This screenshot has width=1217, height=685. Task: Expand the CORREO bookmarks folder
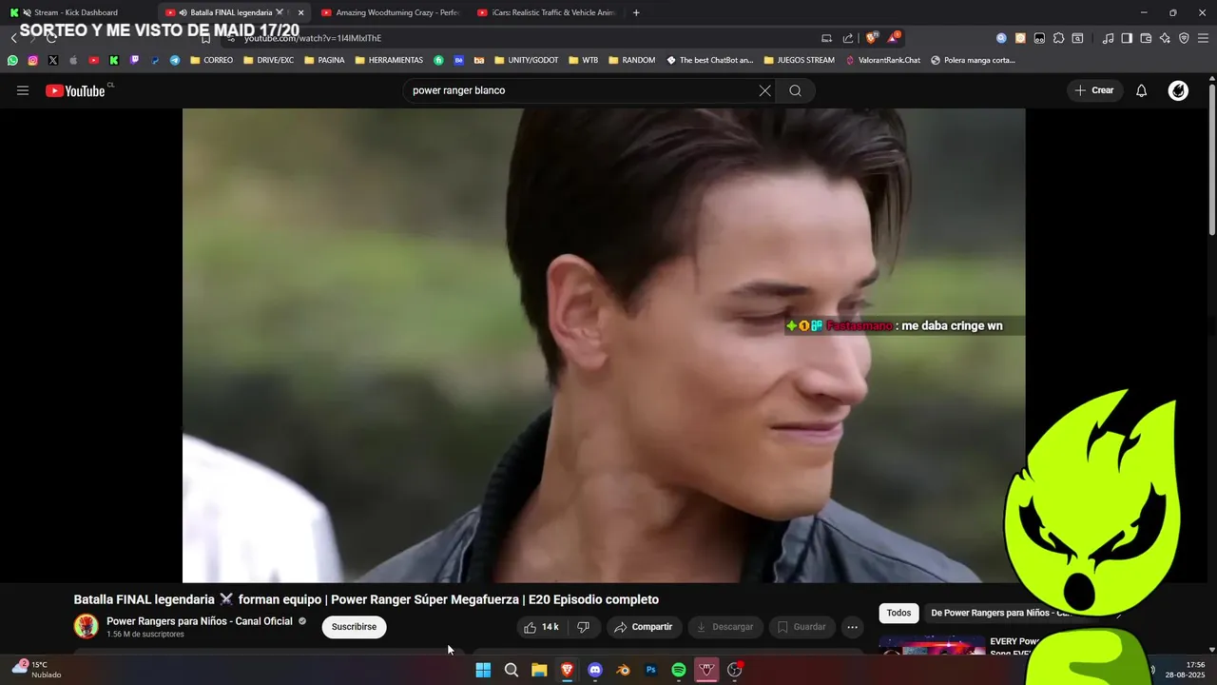click(x=211, y=60)
